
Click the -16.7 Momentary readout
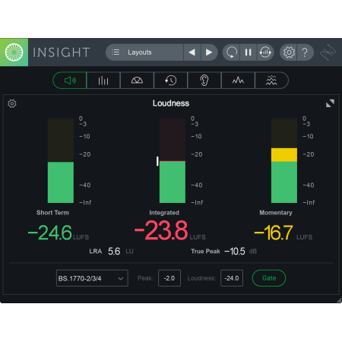point(274,233)
